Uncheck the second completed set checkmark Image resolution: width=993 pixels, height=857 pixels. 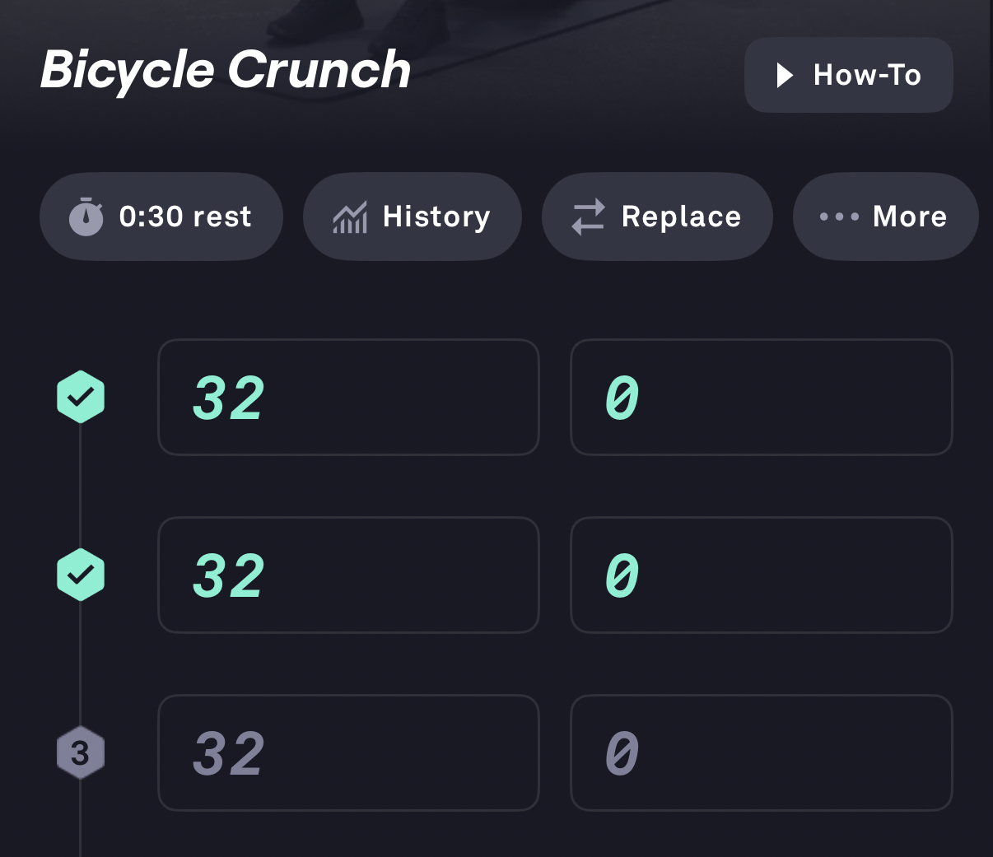pos(81,575)
